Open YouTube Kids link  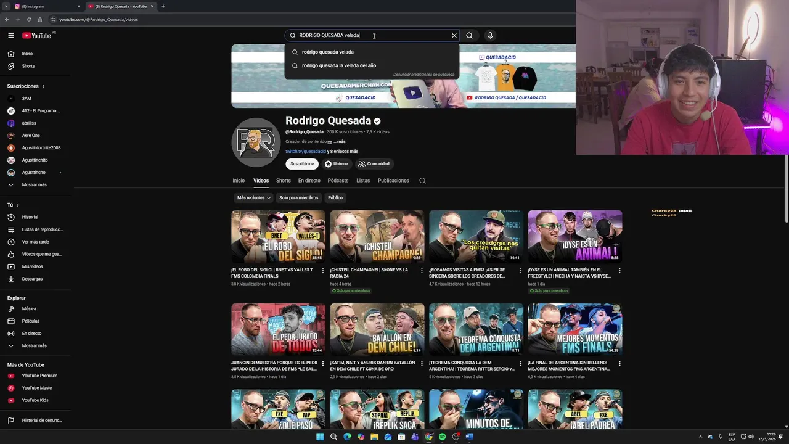(36, 400)
